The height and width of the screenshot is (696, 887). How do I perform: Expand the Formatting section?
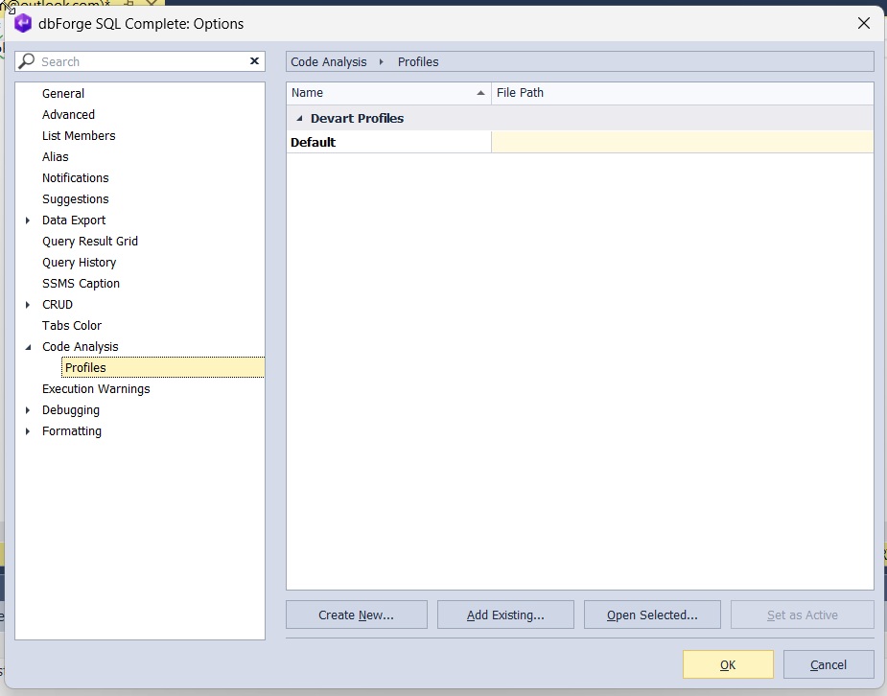tap(28, 431)
